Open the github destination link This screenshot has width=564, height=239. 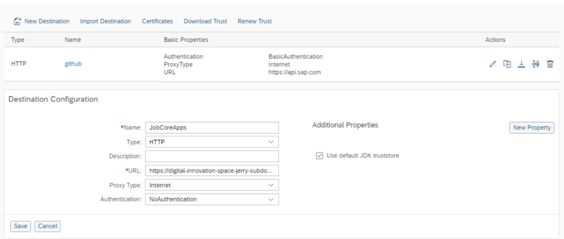73,64
